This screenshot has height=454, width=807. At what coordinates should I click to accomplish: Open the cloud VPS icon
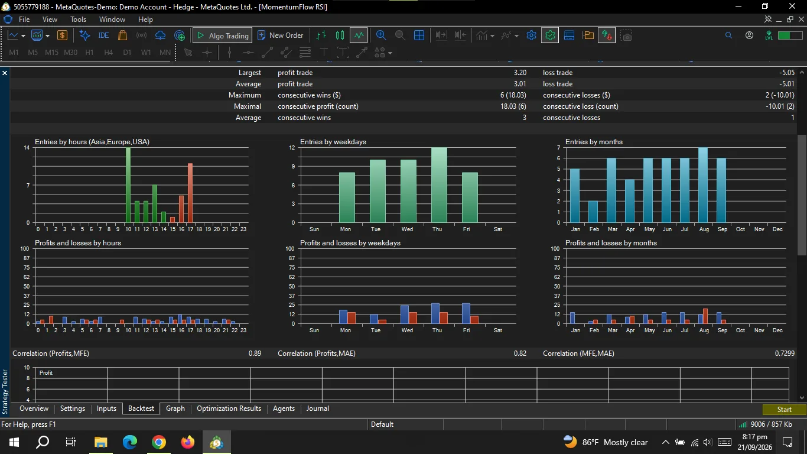click(x=160, y=35)
